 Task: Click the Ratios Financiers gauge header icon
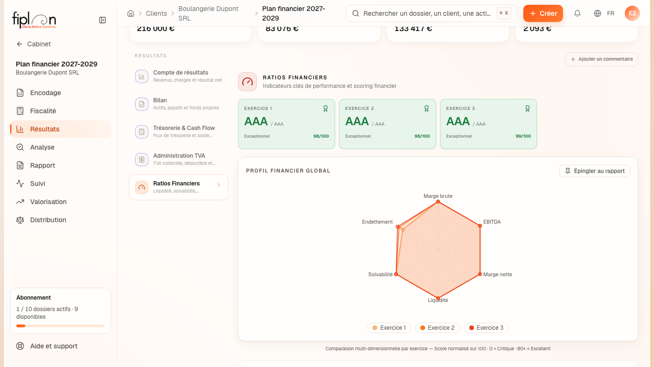point(248,82)
